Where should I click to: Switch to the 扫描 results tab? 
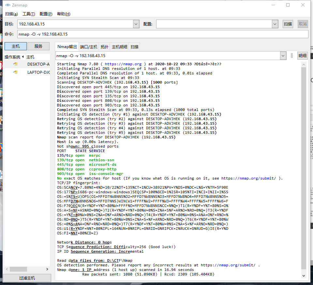[x=134, y=47]
